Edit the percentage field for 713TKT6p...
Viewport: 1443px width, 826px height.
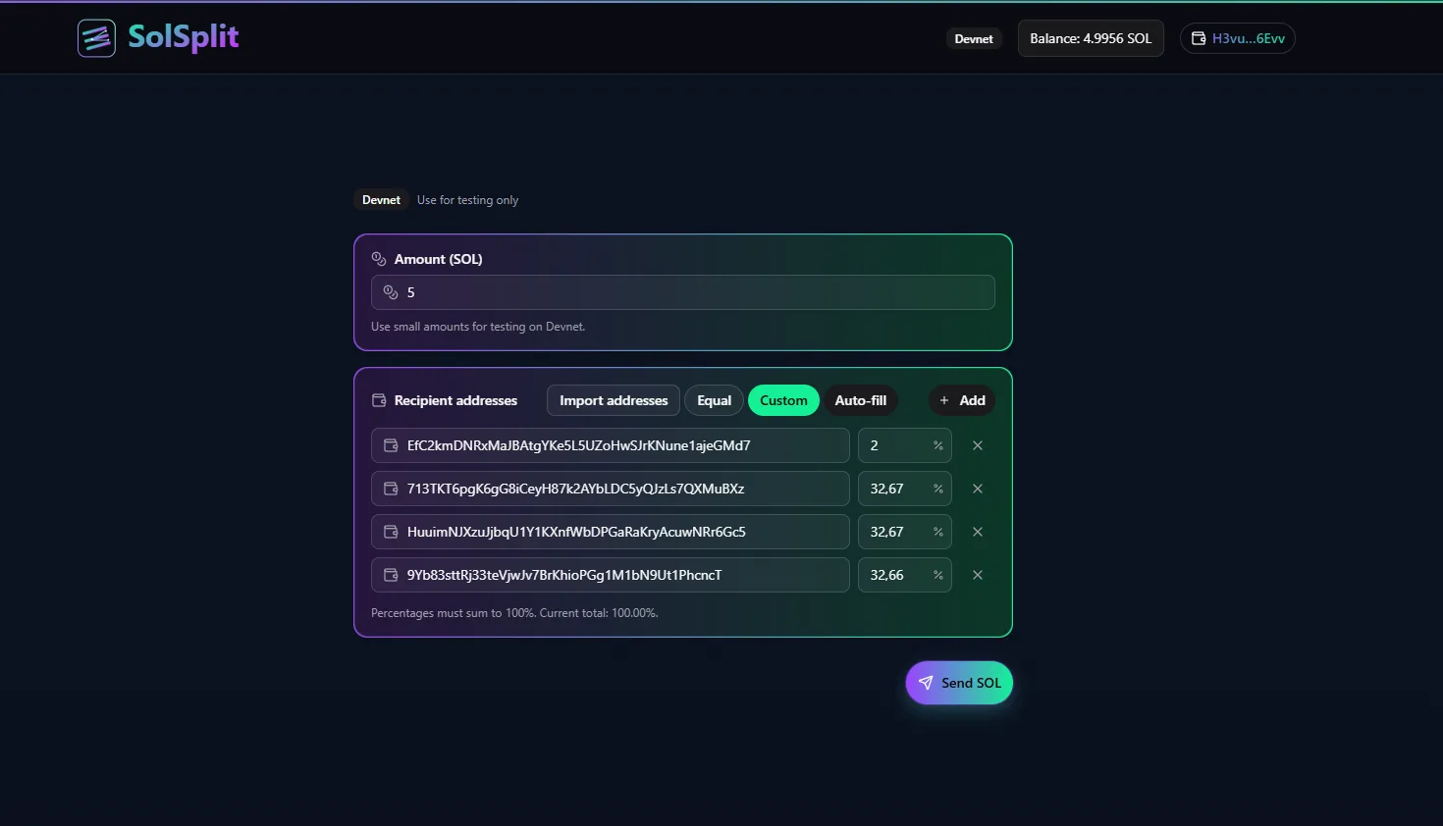pyautogui.click(x=905, y=489)
